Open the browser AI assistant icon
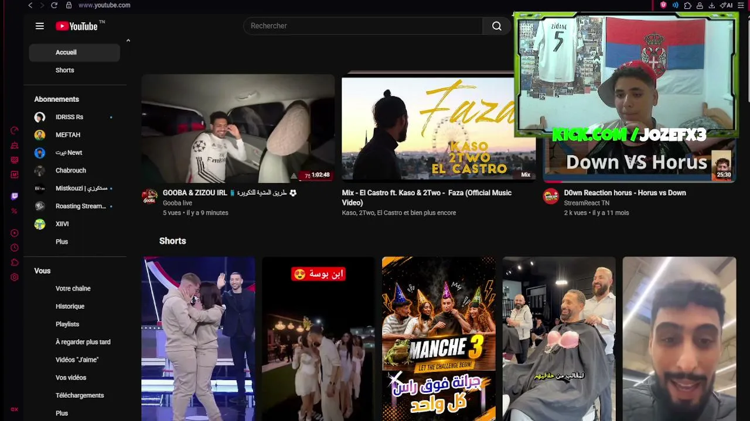The image size is (750, 421). pyautogui.click(x=726, y=5)
